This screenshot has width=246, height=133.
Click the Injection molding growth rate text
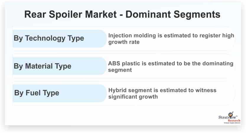tap(171, 39)
